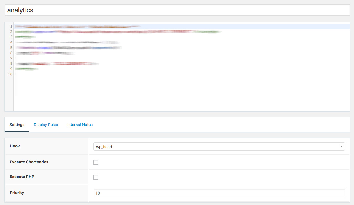Enable the Execute Shortcodes checkbox

(x=96, y=162)
